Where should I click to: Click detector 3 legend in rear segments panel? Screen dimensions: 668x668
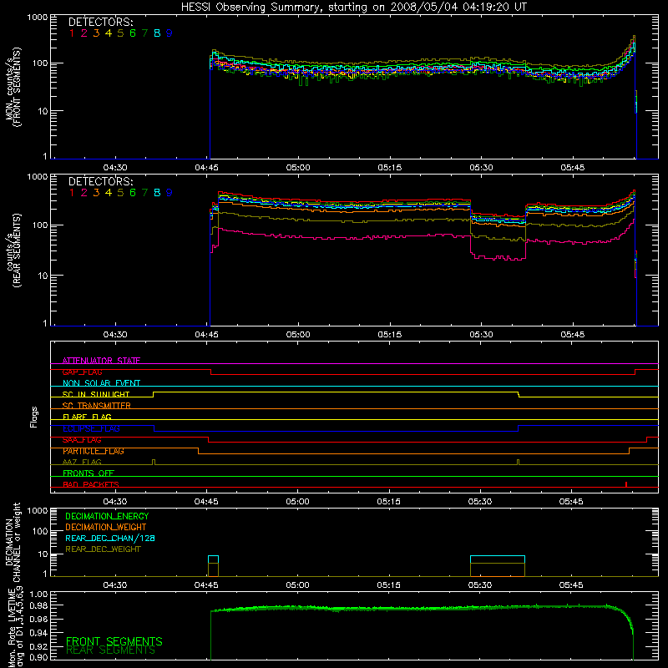point(96,193)
